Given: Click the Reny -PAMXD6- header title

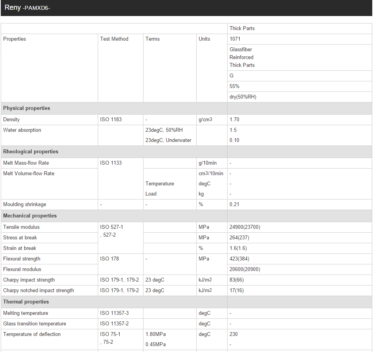Looking at the screenshot, I should tap(27, 7).
